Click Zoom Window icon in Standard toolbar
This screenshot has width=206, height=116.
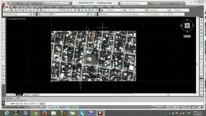68,10
